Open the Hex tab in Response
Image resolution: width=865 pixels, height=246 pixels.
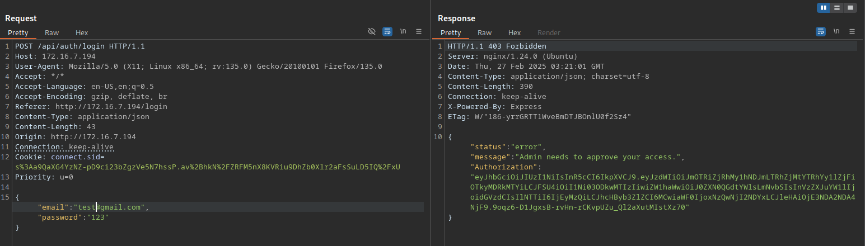pyautogui.click(x=515, y=33)
